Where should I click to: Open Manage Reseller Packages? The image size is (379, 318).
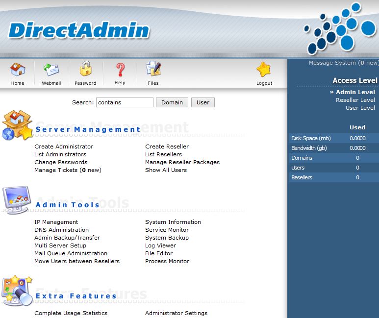click(x=182, y=162)
